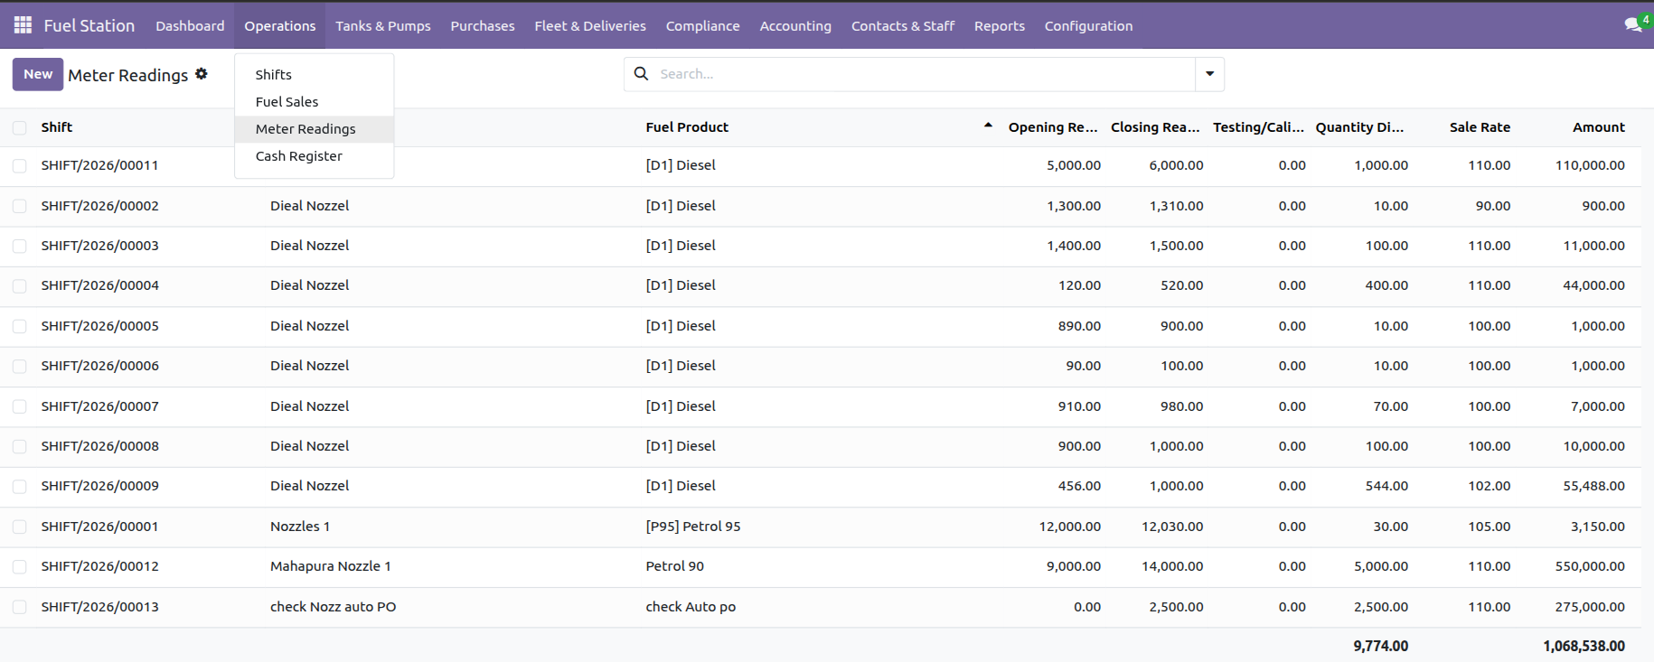The image size is (1654, 662).
Task: Open the Configuration menu
Action: click(x=1088, y=25)
